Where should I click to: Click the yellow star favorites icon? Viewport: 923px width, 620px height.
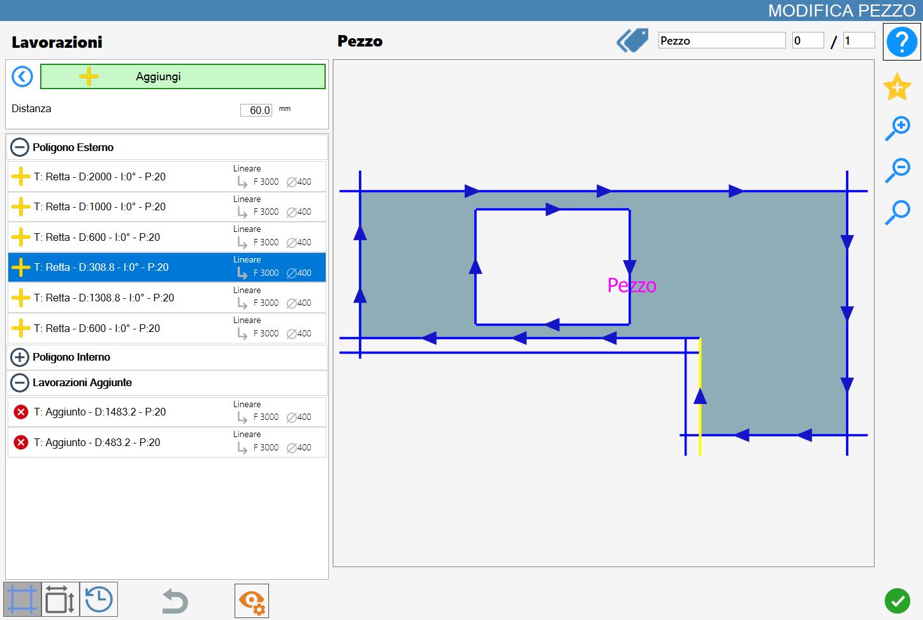point(897,87)
